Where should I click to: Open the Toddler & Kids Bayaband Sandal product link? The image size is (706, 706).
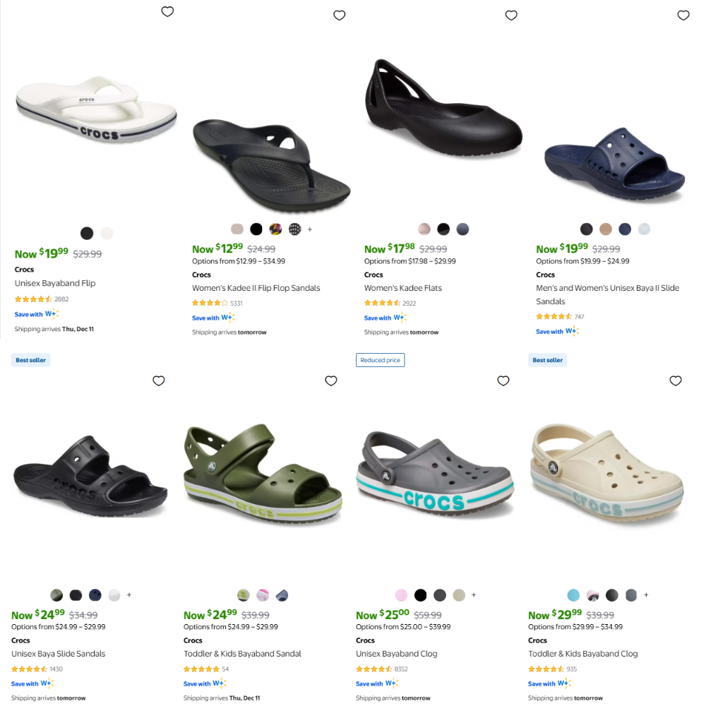pos(241,653)
